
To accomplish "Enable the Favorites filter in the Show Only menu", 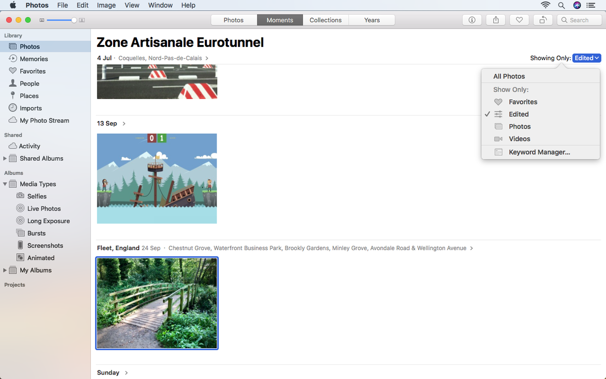I will click(522, 102).
